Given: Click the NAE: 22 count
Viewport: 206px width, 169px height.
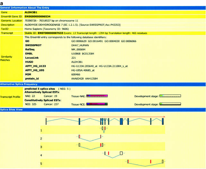Looking at the screenshot, I should [x=30, y=96].
